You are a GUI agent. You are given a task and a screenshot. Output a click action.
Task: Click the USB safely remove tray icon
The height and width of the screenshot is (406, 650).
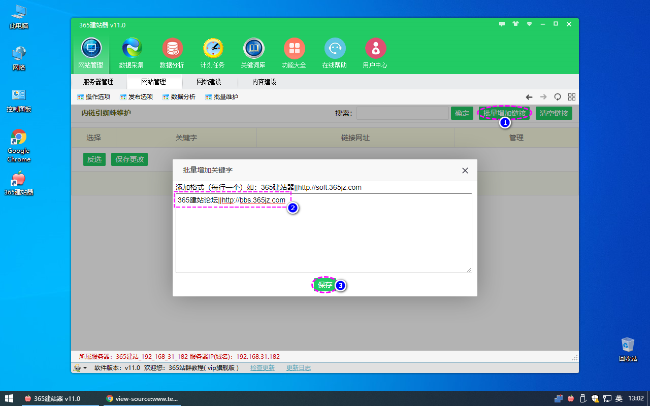tap(583, 398)
